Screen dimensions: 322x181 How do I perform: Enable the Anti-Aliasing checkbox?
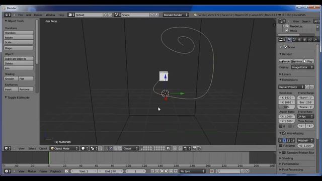coord(284,133)
